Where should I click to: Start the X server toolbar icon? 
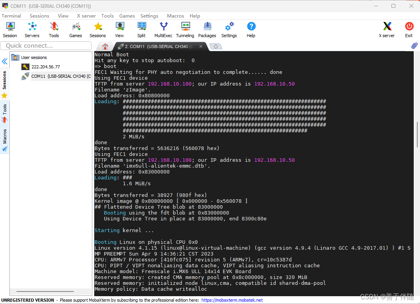387,30
